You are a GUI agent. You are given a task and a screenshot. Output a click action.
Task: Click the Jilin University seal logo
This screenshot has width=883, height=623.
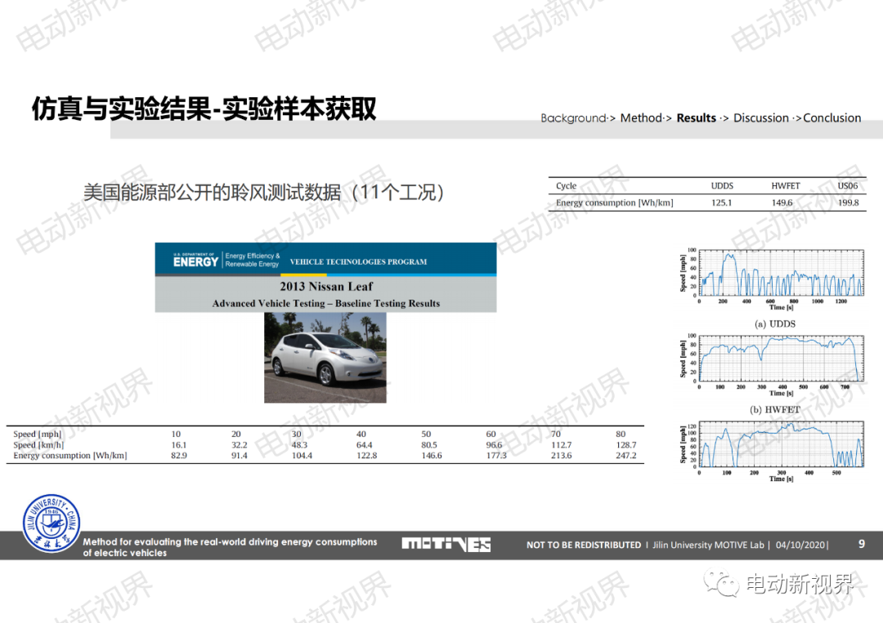52,523
